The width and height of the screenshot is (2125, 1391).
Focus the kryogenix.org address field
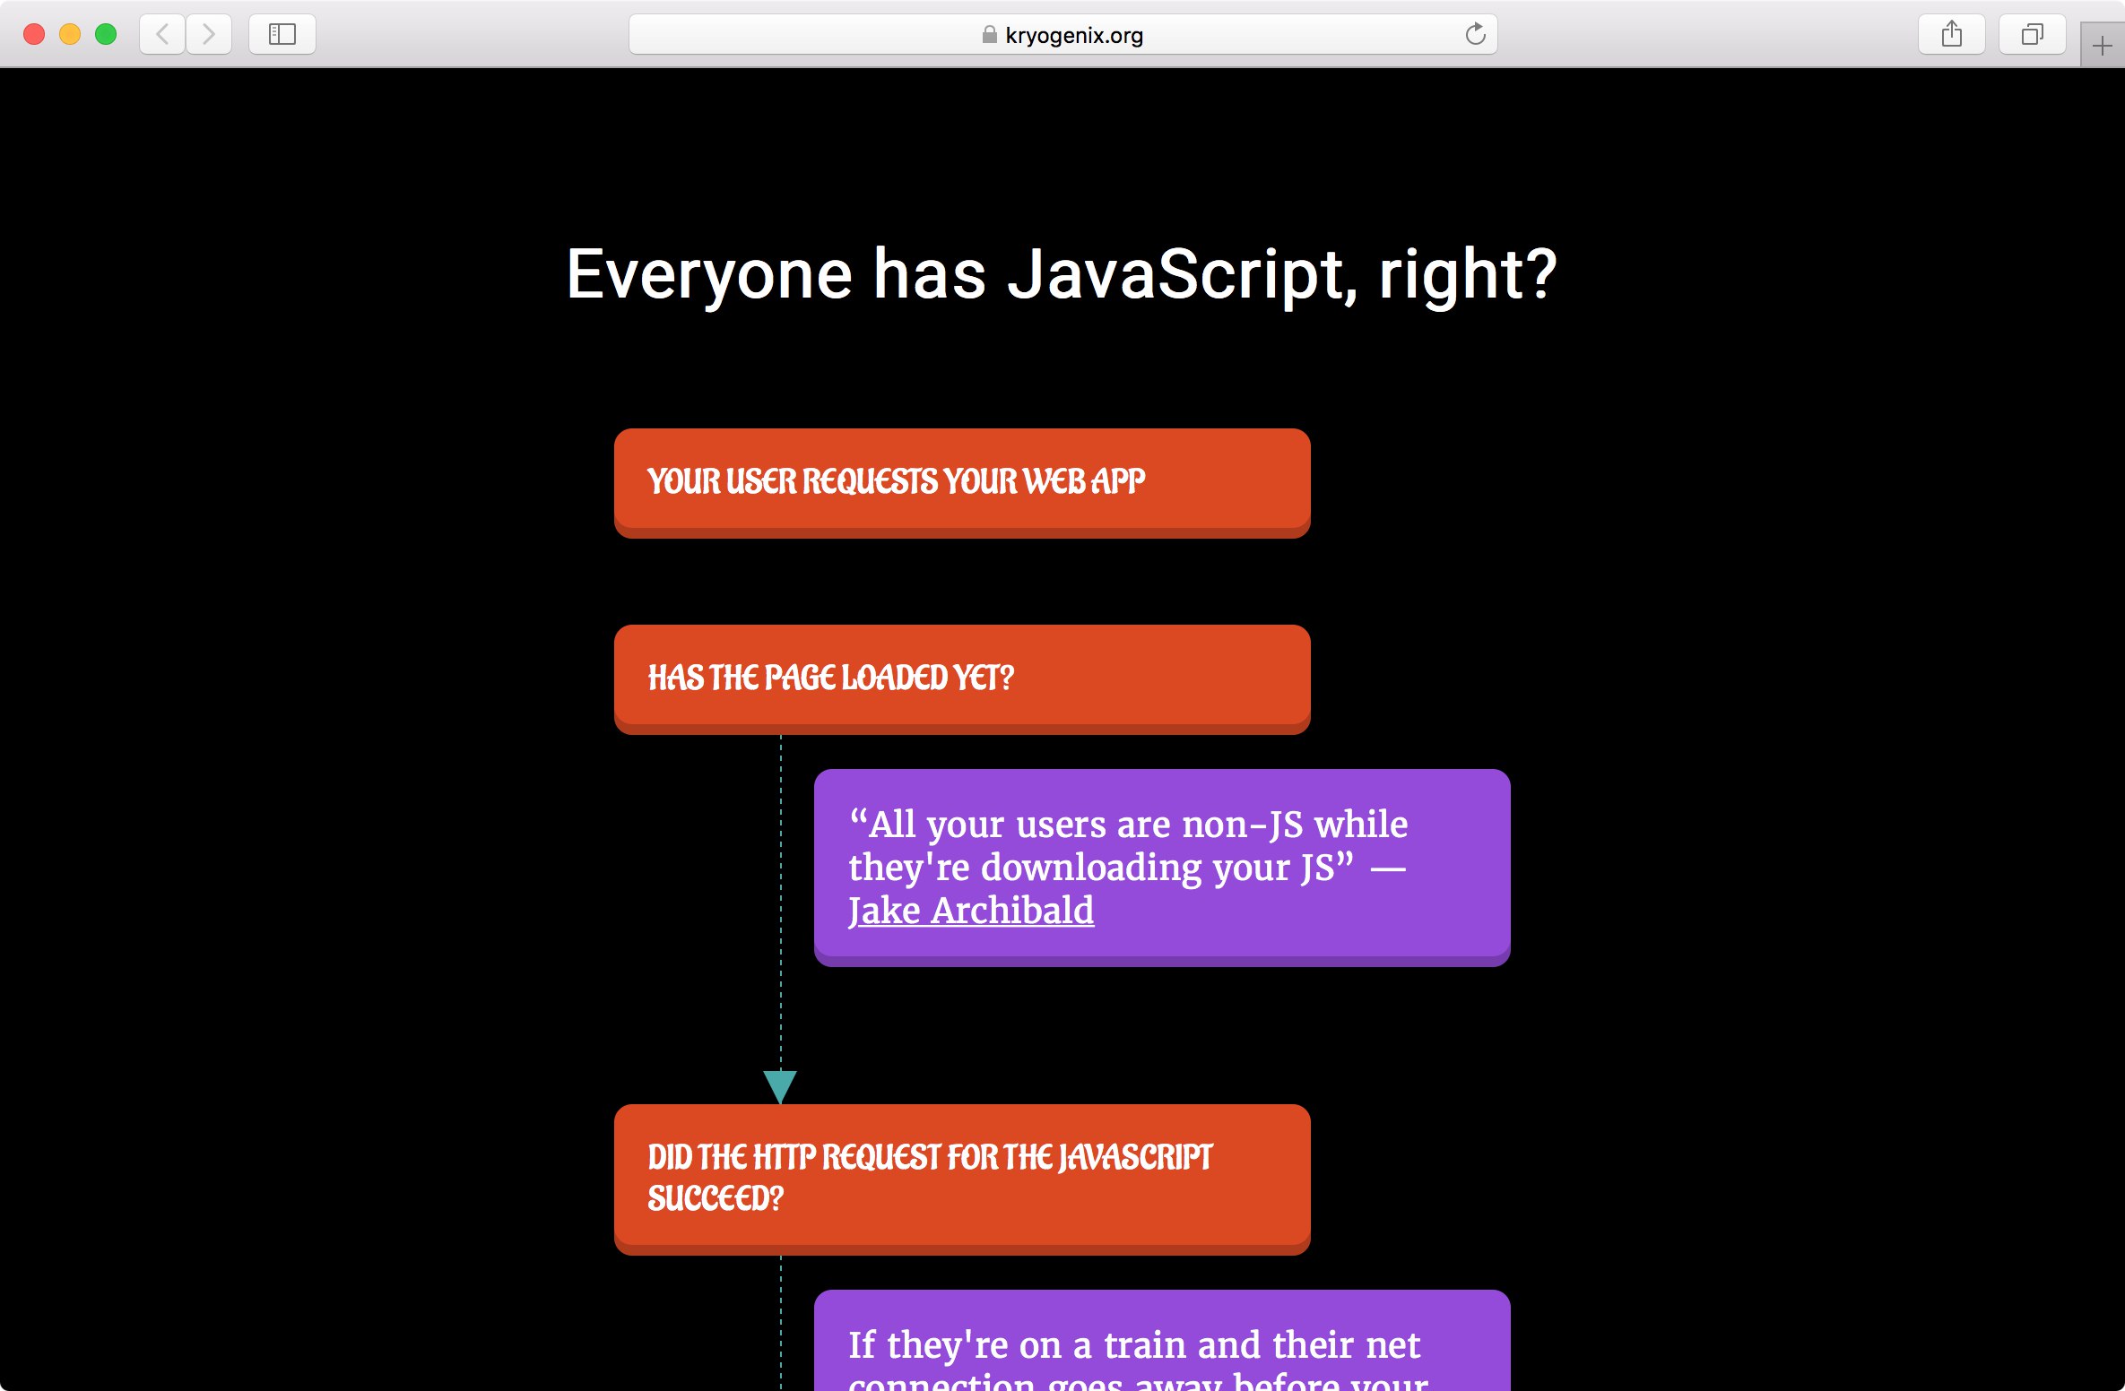1062,34
